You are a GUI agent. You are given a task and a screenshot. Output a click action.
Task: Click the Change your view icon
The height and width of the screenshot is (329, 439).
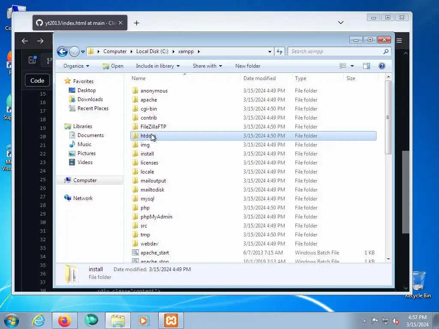click(343, 66)
